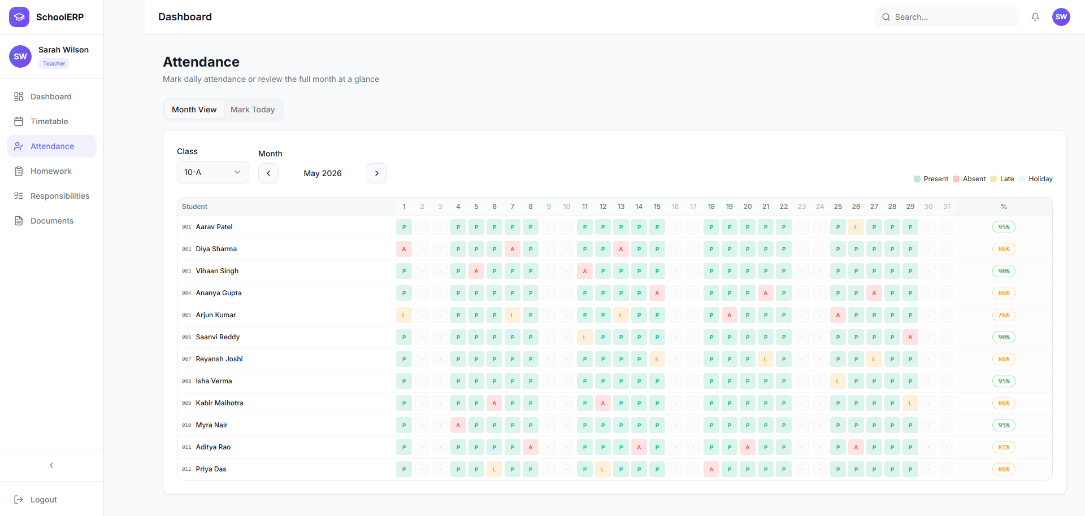Viewport: 1085px width, 516px height.
Task: Open the Homework sidebar item
Action: click(51, 171)
